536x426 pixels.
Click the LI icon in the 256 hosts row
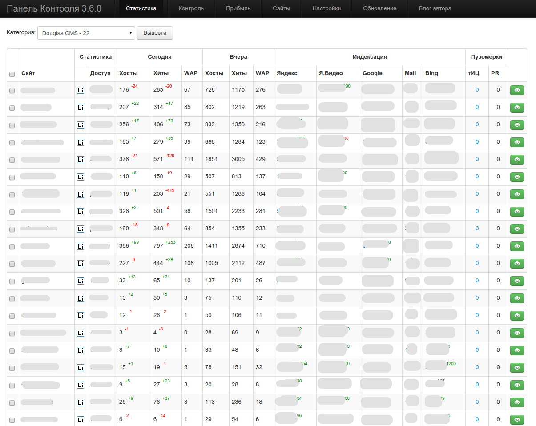[x=81, y=125]
